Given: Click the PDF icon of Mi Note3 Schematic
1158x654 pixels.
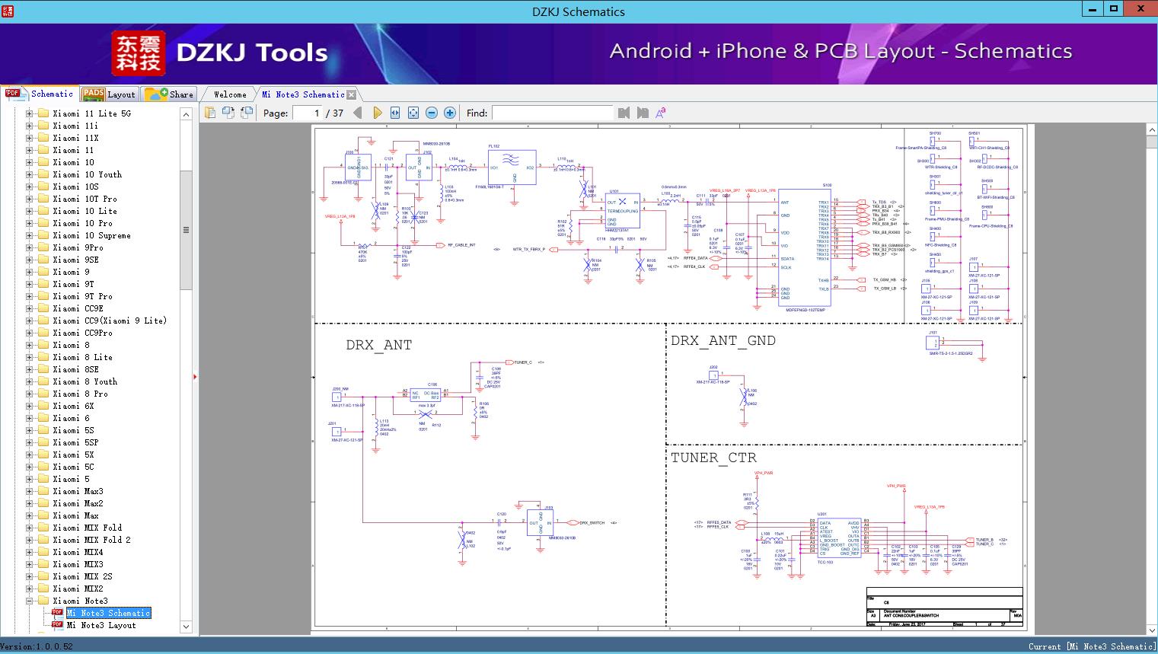Looking at the screenshot, I should [x=58, y=612].
